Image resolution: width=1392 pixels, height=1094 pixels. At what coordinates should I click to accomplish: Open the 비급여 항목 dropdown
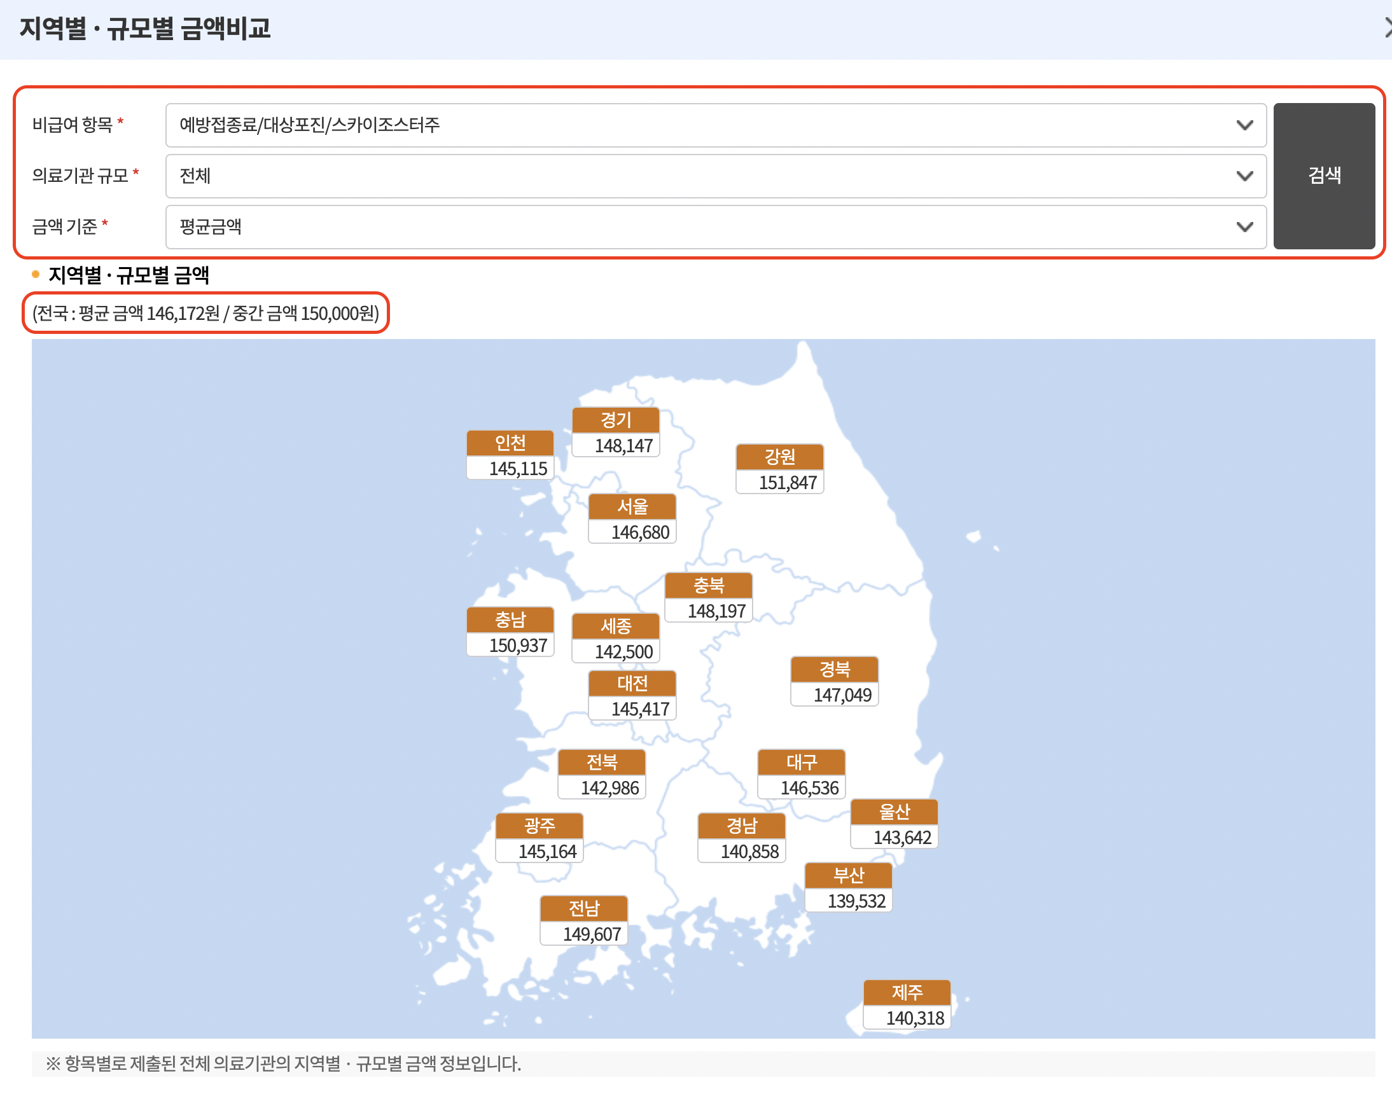[x=715, y=125]
